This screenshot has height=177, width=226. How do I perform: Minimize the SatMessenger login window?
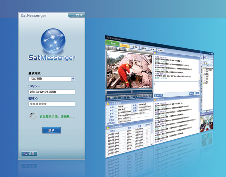point(73,16)
